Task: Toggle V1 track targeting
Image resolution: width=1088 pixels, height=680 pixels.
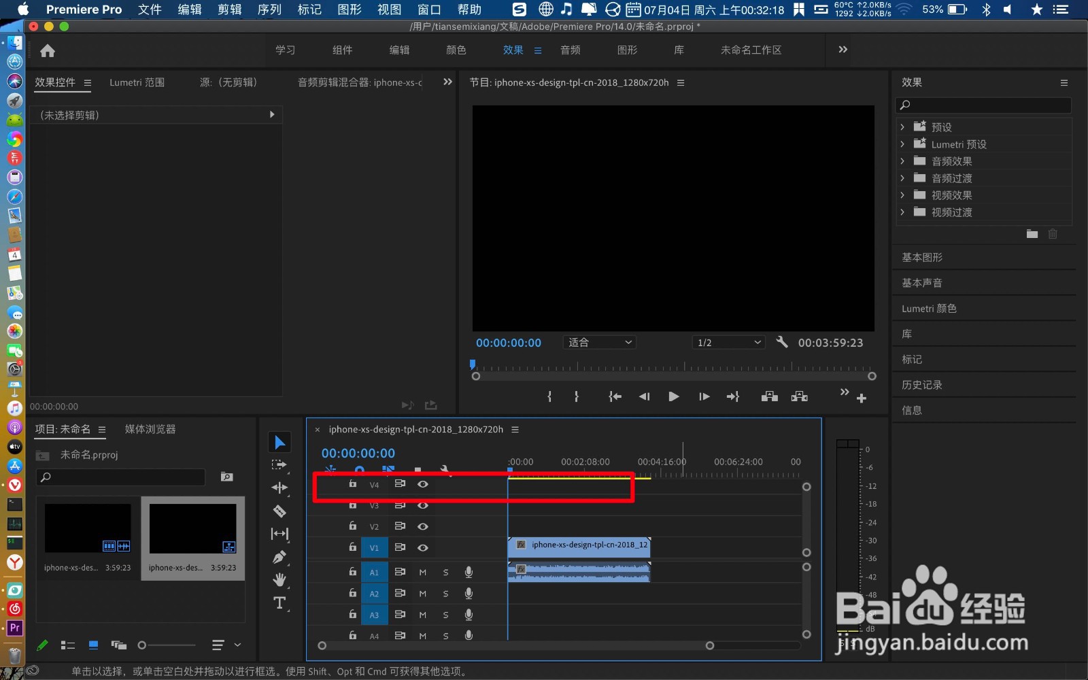Action: (374, 548)
